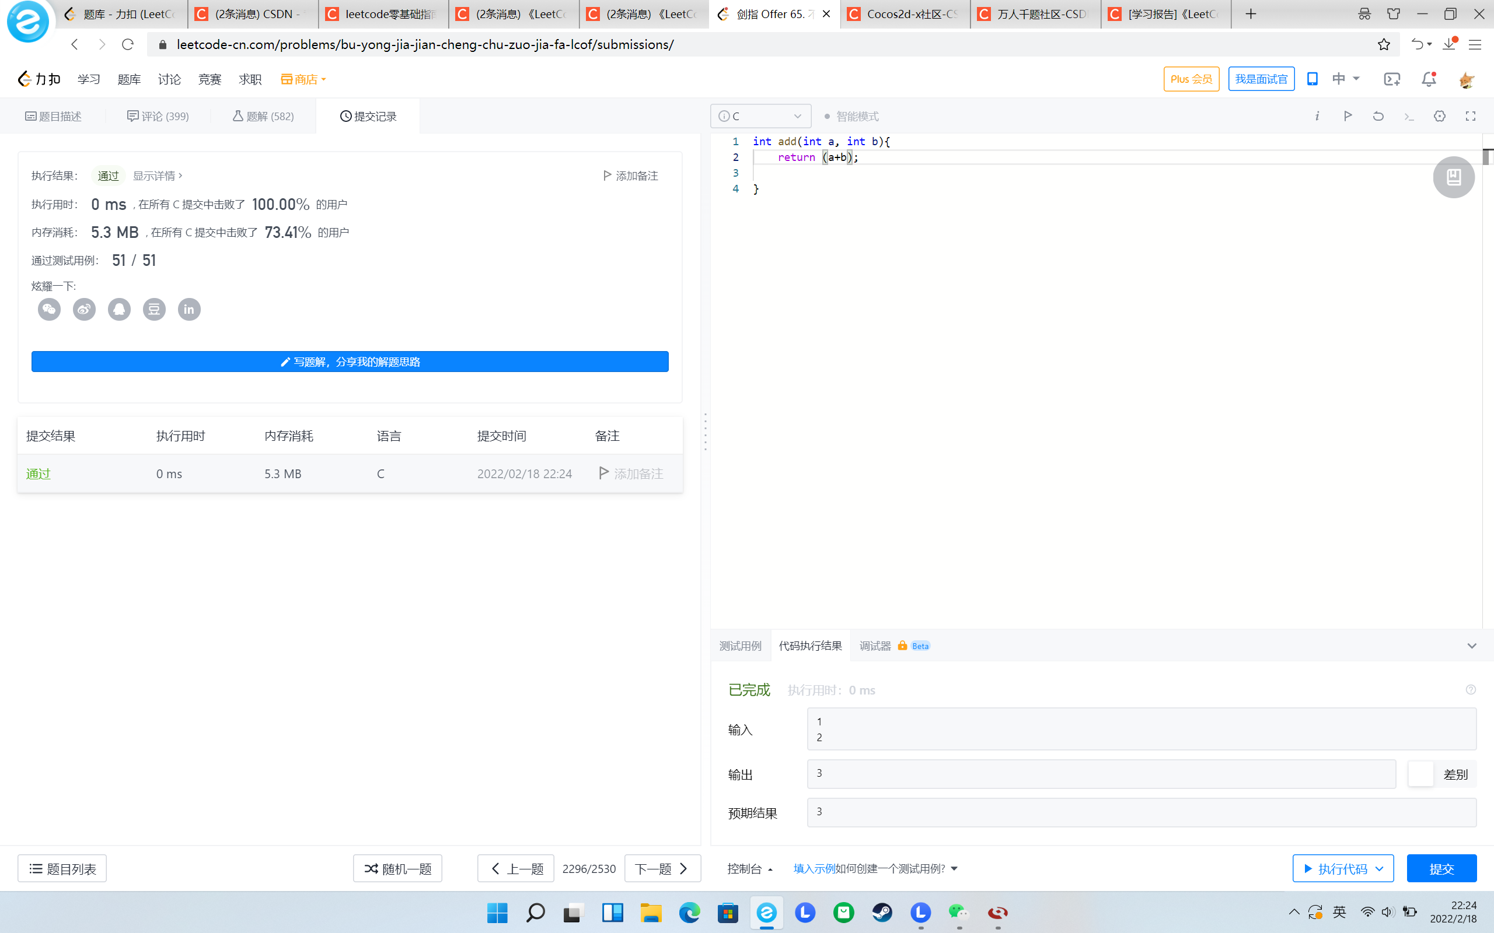Viewport: 1494px width, 933px height.
Task: Open the C language dropdown
Action: pyautogui.click(x=760, y=116)
